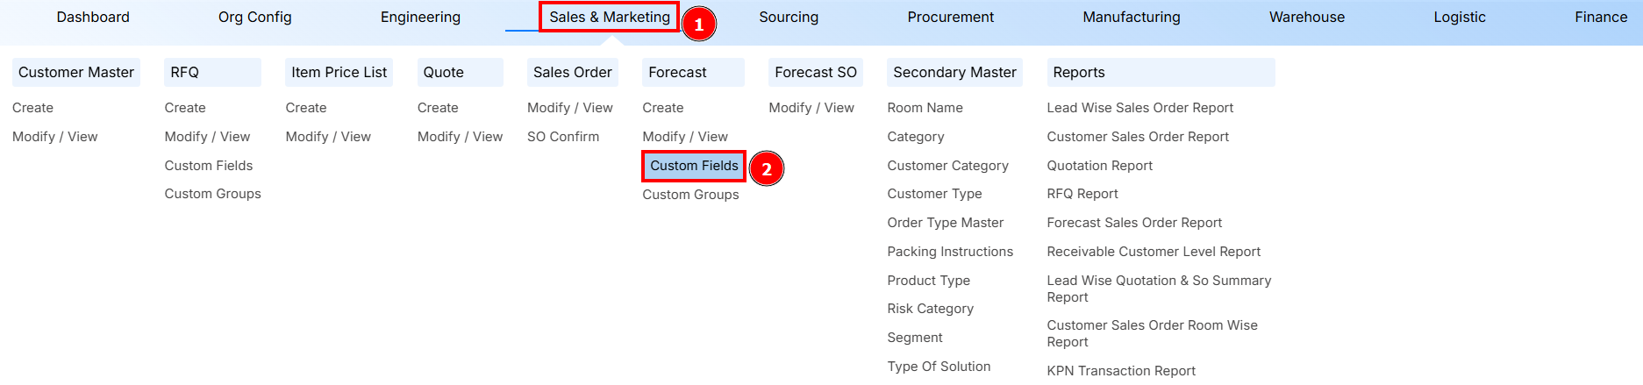
Task: Switch to Org Config tab
Action: (x=254, y=17)
